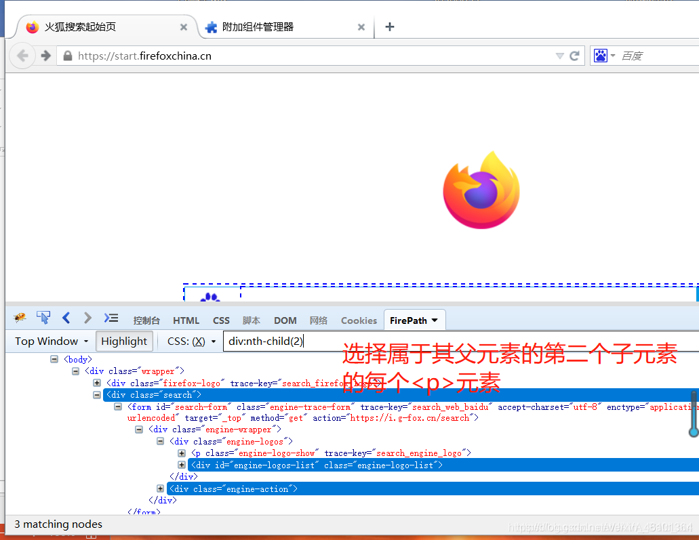Click the padlock site identity icon
The height and width of the screenshot is (540, 699).
coord(68,56)
